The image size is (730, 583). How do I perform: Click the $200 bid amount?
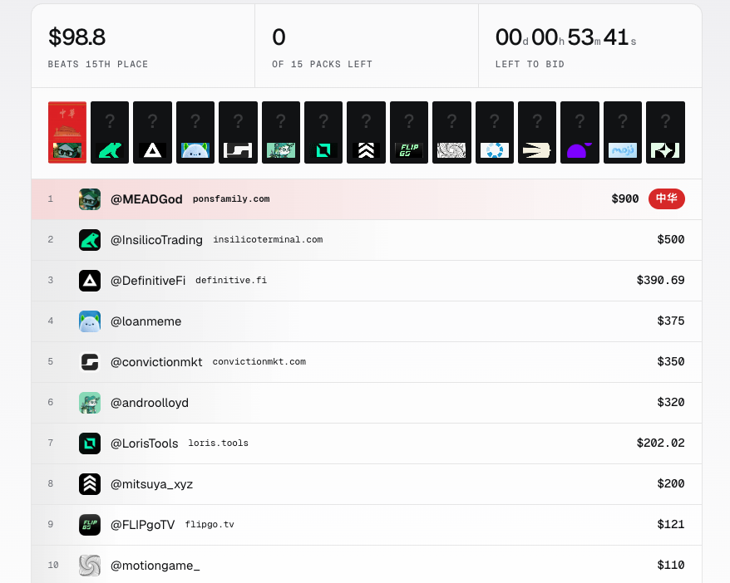tap(671, 483)
